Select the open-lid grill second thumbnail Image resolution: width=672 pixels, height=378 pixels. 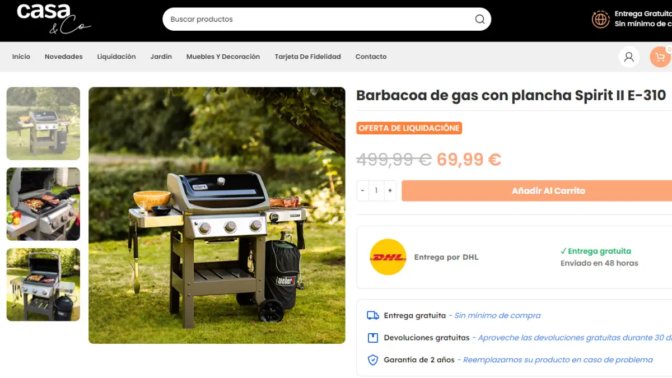click(x=43, y=204)
